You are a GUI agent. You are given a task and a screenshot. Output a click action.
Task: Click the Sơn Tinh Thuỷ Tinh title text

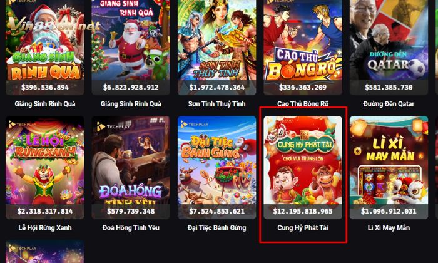[x=216, y=104]
